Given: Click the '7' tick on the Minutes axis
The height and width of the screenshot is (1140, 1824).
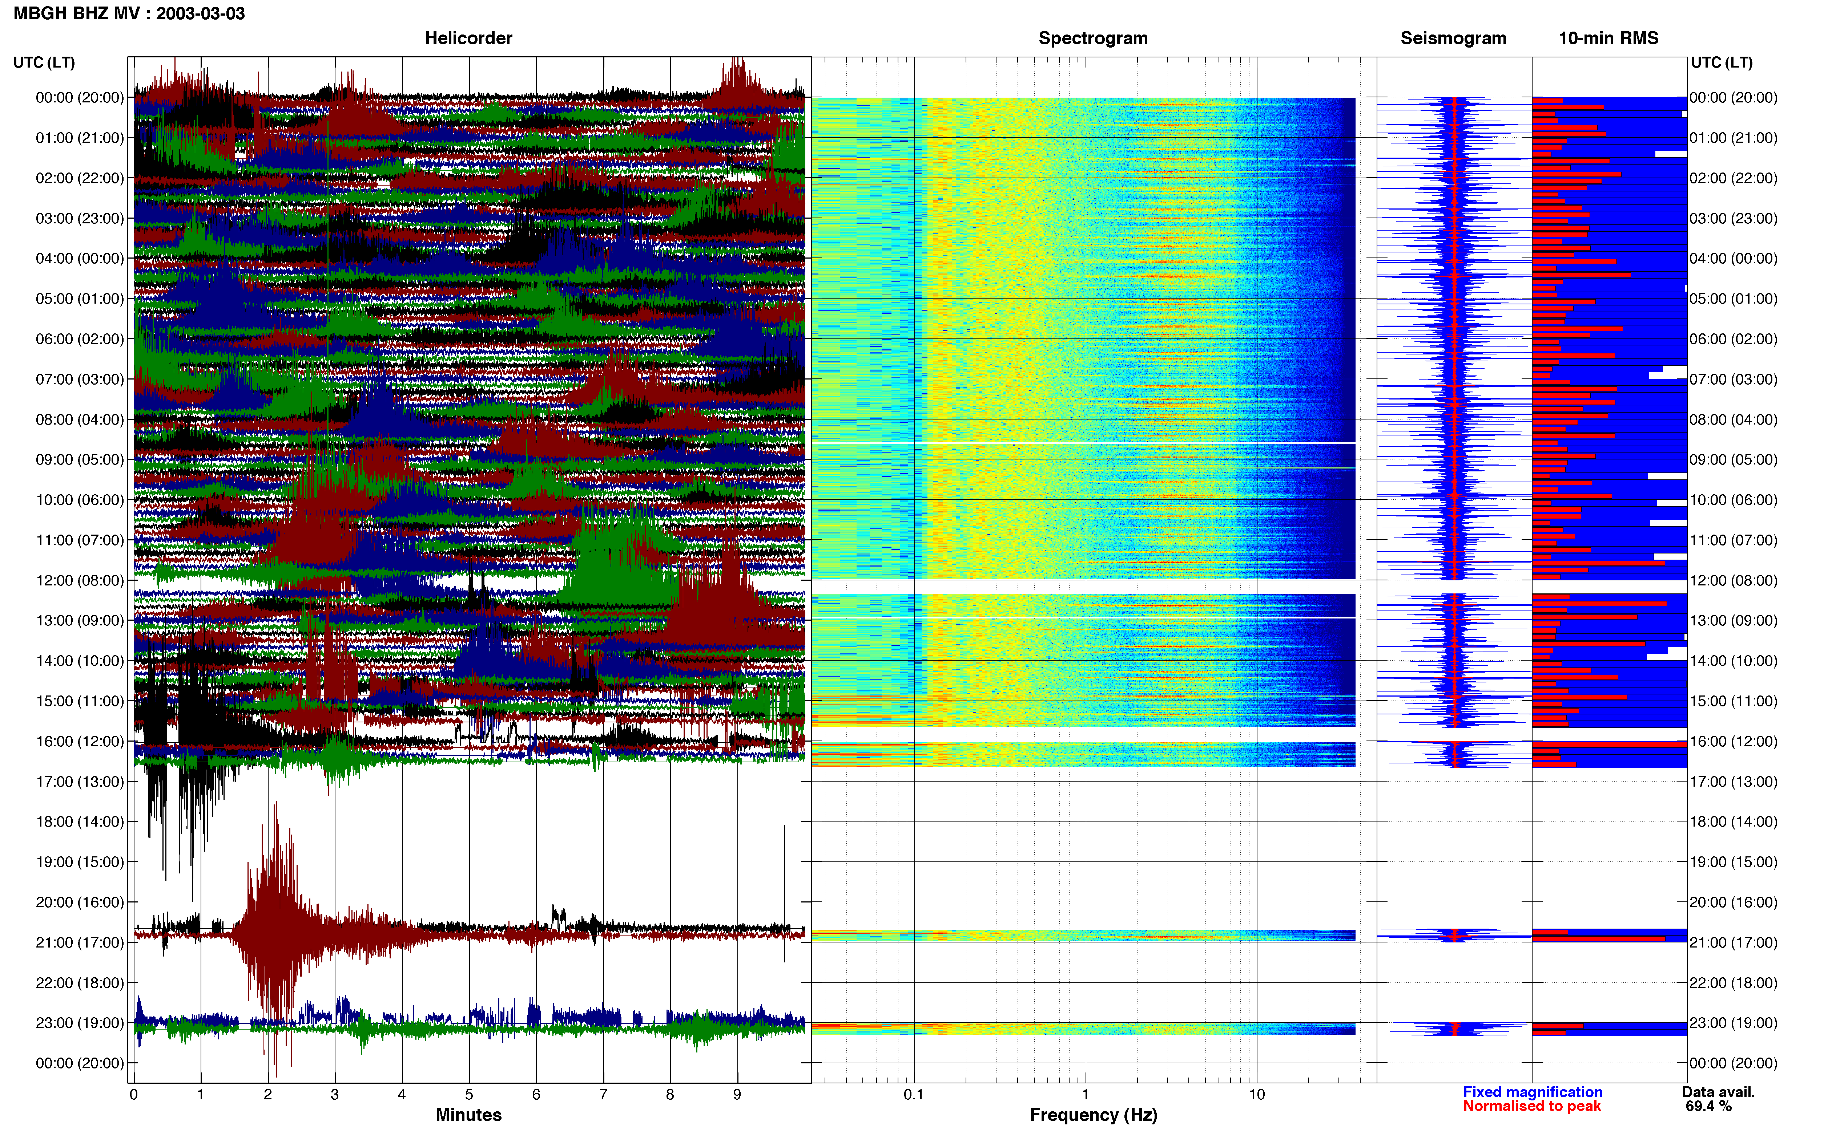Looking at the screenshot, I should [x=604, y=1095].
